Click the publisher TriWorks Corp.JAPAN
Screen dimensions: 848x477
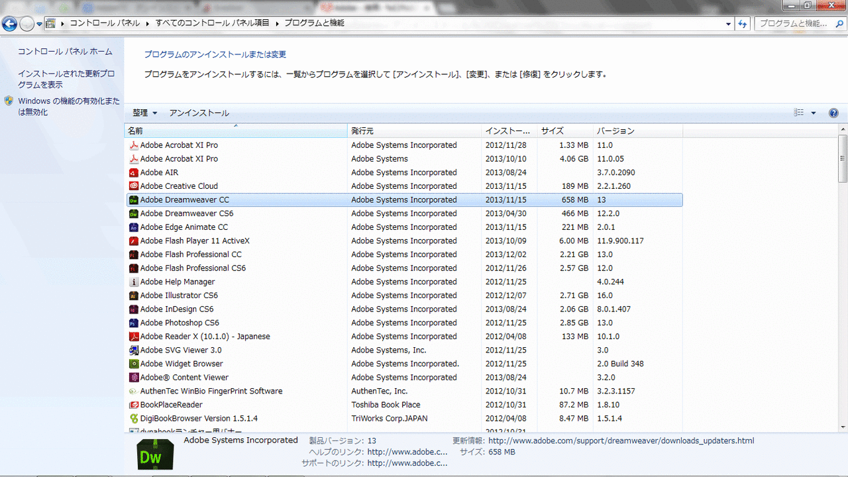pyautogui.click(x=390, y=419)
